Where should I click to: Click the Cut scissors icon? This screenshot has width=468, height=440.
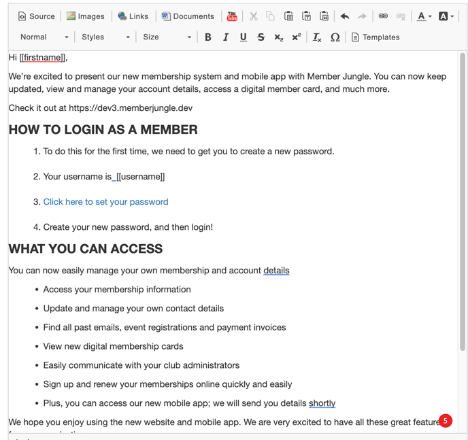(254, 16)
